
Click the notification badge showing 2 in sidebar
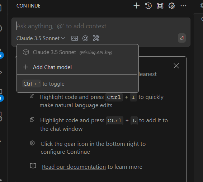point(1,55)
